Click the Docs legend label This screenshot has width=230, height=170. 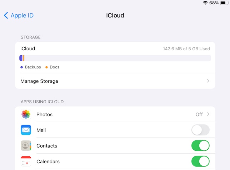[55, 67]
